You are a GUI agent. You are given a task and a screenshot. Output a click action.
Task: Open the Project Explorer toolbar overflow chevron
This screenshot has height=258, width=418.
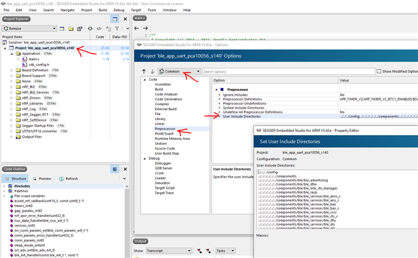tap(128, 29)
